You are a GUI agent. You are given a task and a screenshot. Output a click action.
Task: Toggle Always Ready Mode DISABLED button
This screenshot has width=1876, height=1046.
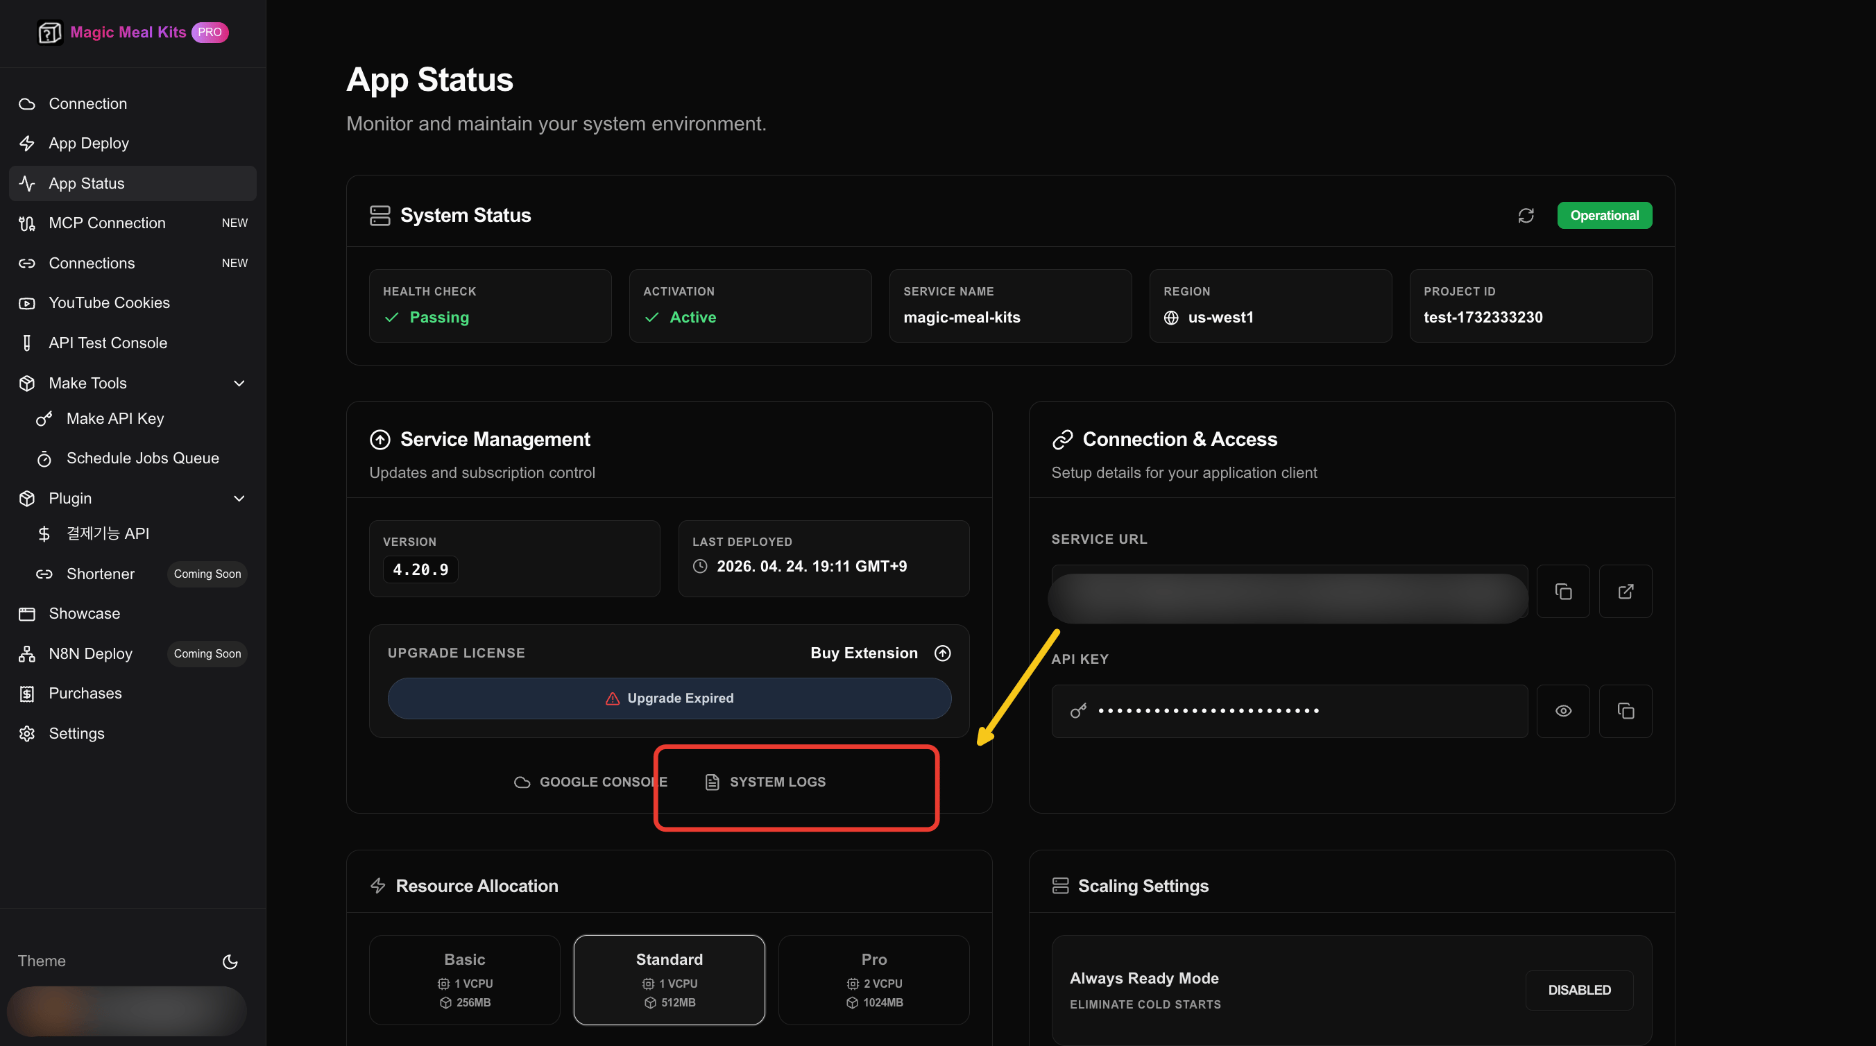coord(1579,990)
